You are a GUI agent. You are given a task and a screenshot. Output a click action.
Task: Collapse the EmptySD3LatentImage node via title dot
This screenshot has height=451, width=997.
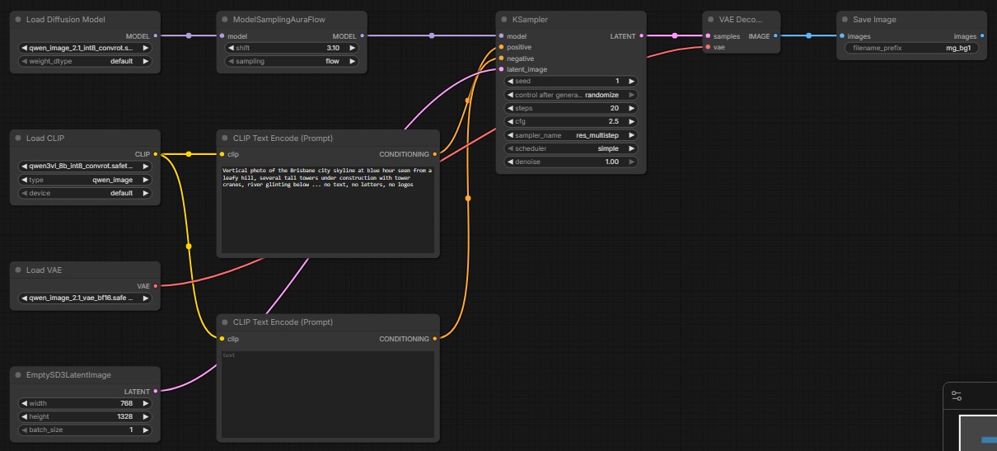point(17,375)
